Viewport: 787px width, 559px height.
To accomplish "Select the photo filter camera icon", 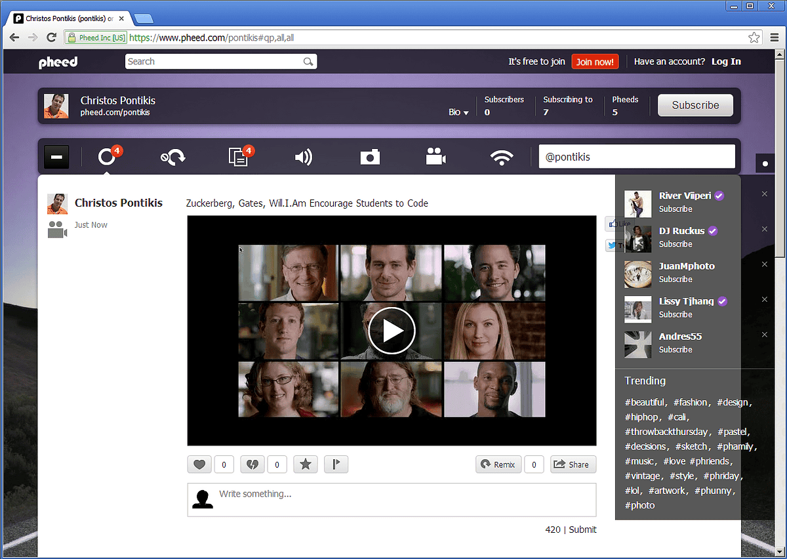I will pos(370,157).
